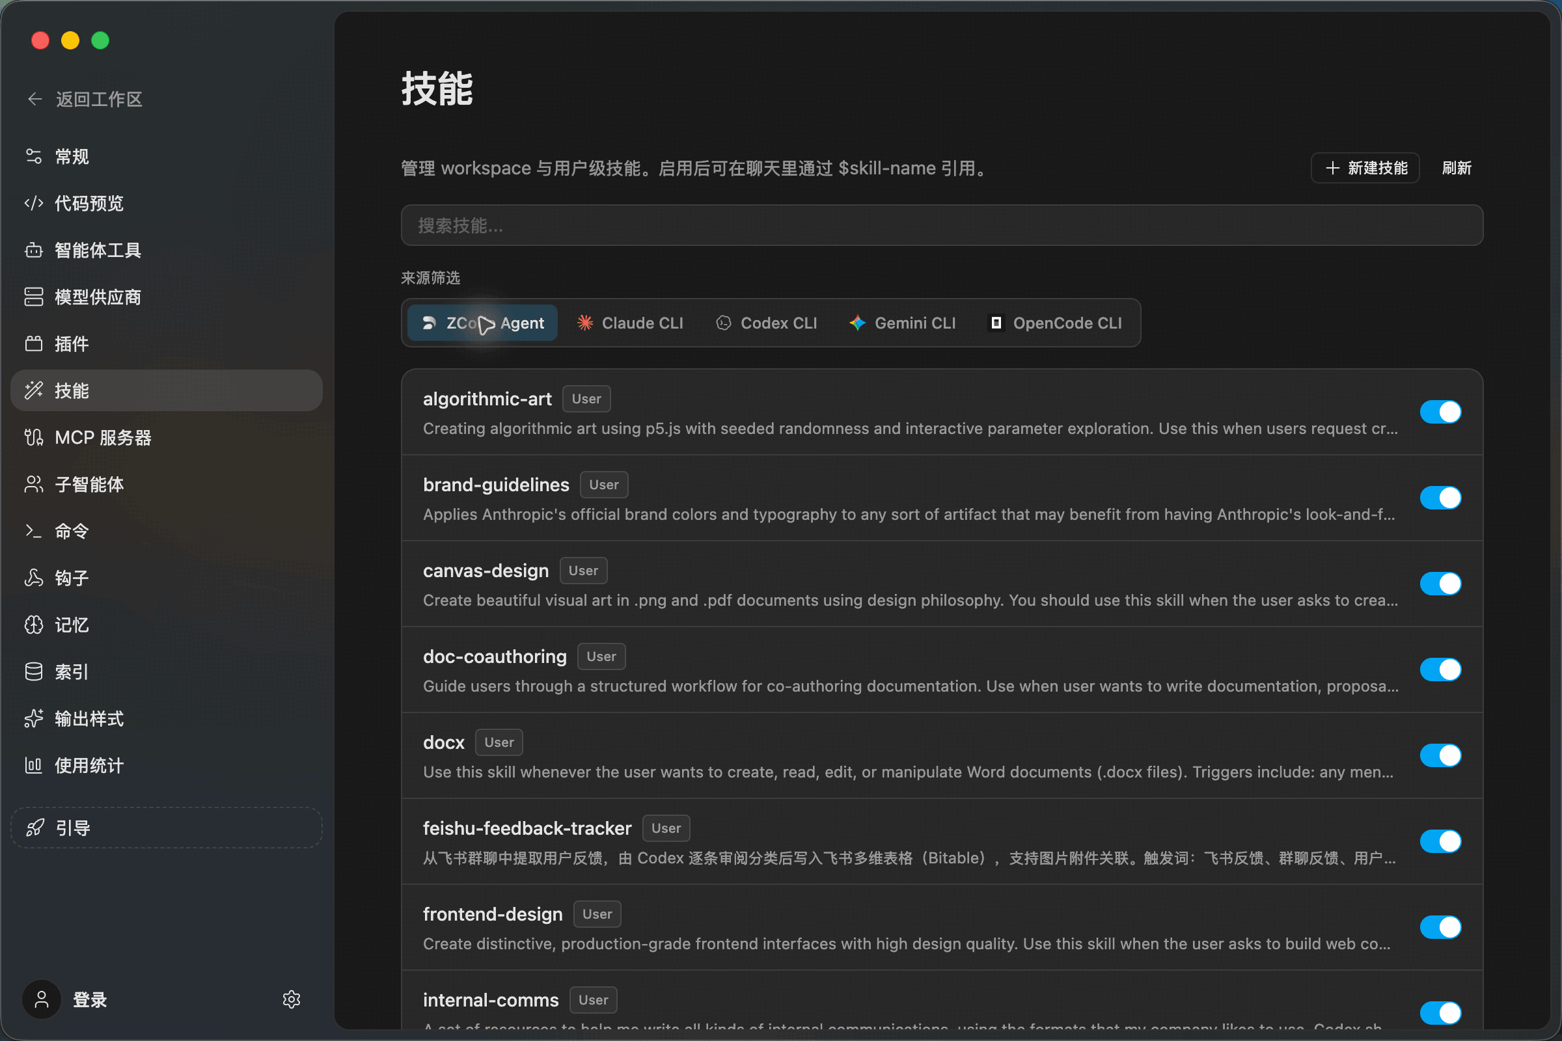Open 记忆 via its brain icon

pos(34,625)
